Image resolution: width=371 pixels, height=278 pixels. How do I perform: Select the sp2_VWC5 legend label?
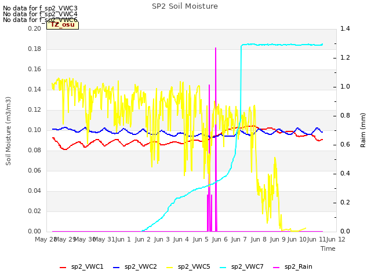(x=194, y=266)
